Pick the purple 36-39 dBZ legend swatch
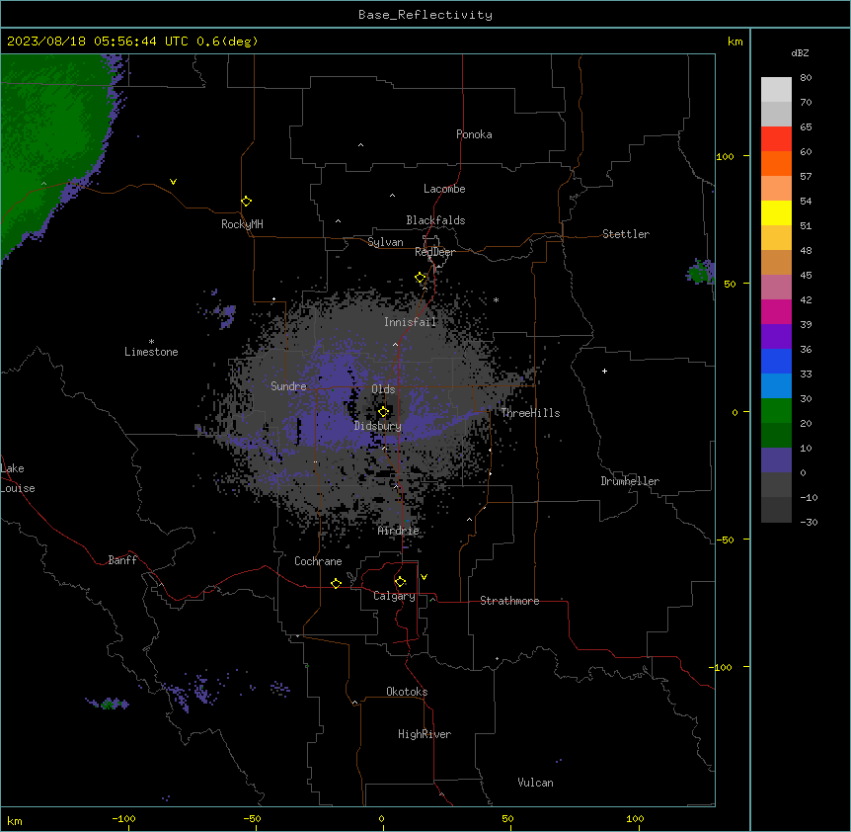Image resolution: width=851 pixels, height=832 pixels. point(776,336)
